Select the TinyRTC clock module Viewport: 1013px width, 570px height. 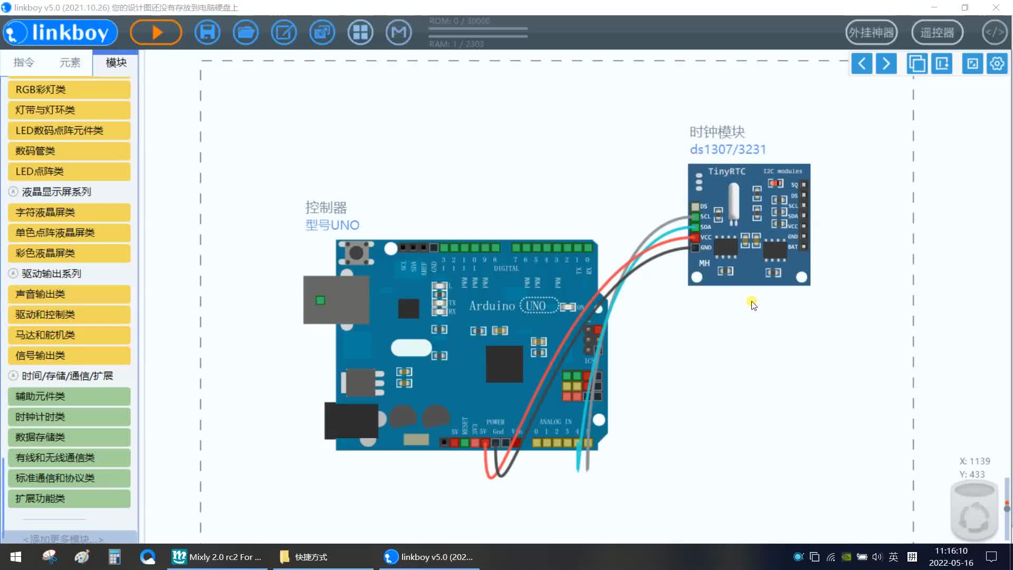pos(749,225)
